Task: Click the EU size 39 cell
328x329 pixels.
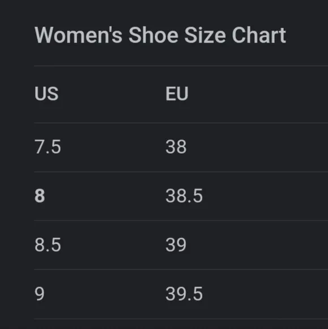Action: pos(176,244)
